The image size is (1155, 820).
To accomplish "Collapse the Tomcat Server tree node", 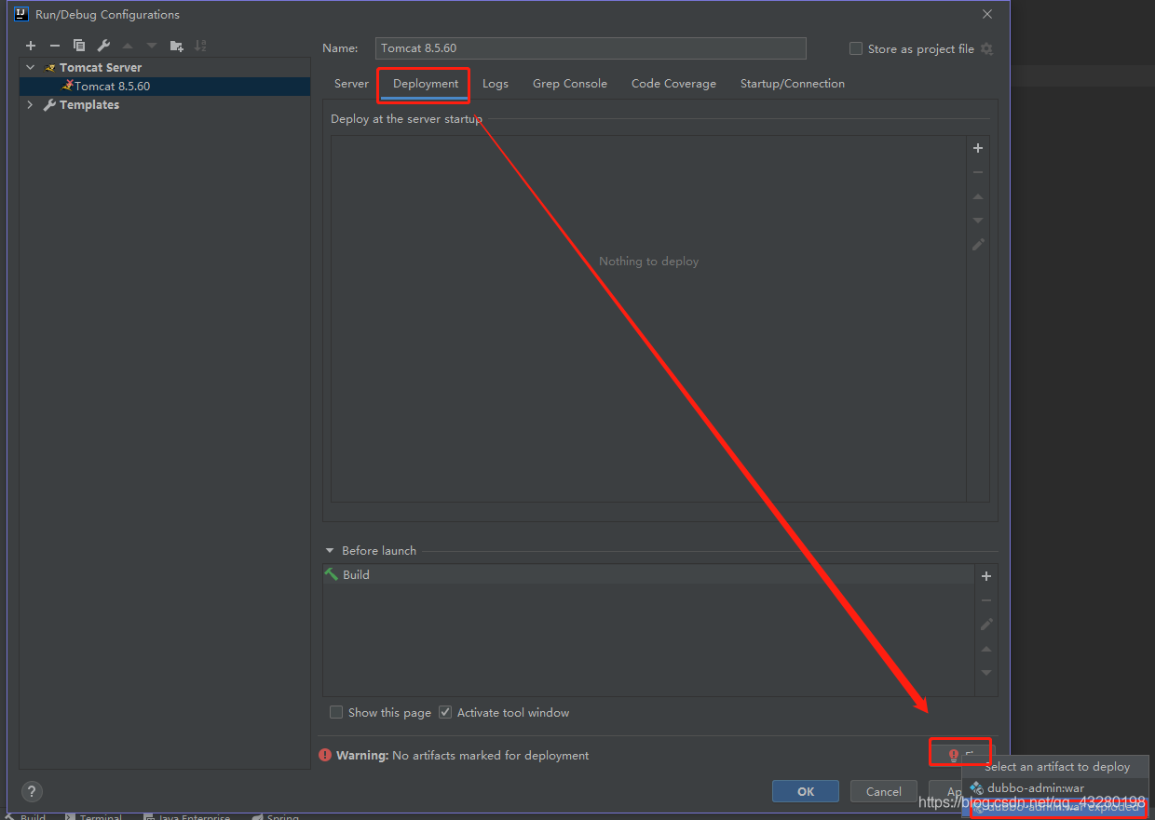I will point(31,68).
